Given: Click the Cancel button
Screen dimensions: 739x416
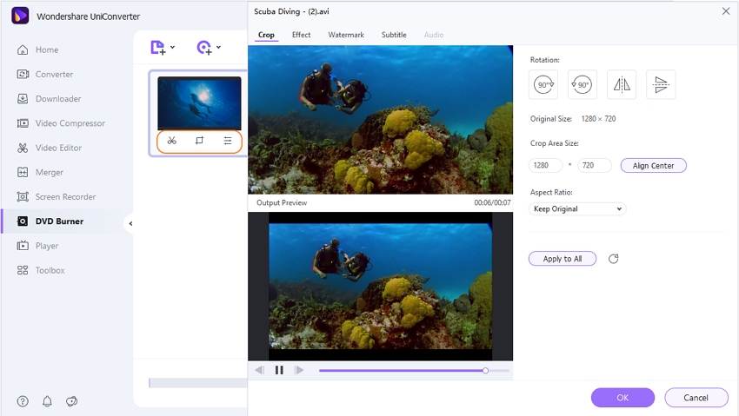Looking at the screenshot, I should click(x=696, y=398).
